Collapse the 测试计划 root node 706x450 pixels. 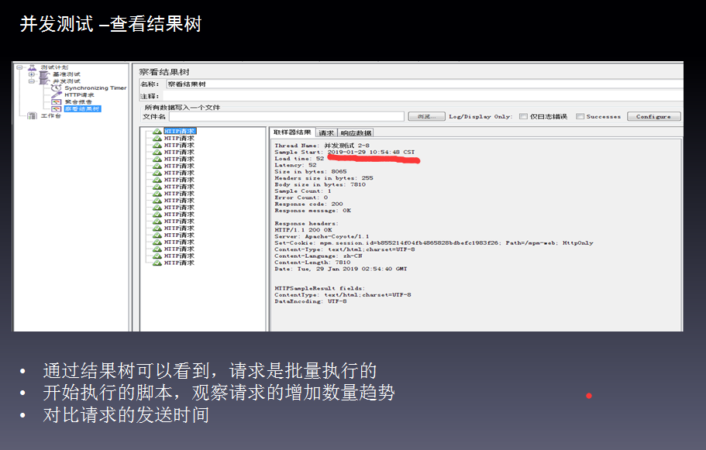click(x=19, y=67)
